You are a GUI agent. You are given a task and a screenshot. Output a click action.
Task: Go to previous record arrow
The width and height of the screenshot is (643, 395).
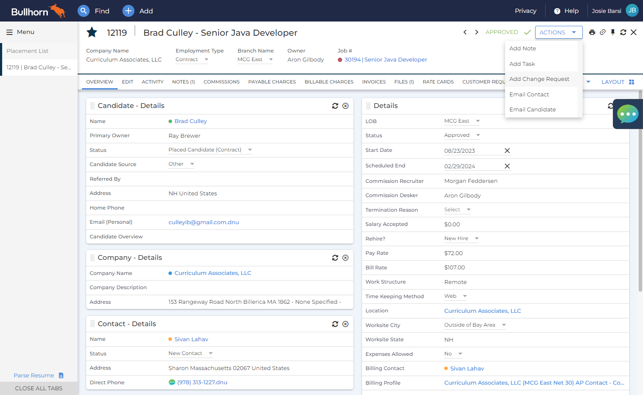tap(465, 32)
